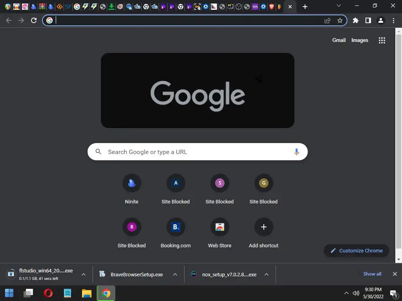Open Notepad-style app on taskbar
This screenshot has height=301, width=402.
click(x=68, y=293)
